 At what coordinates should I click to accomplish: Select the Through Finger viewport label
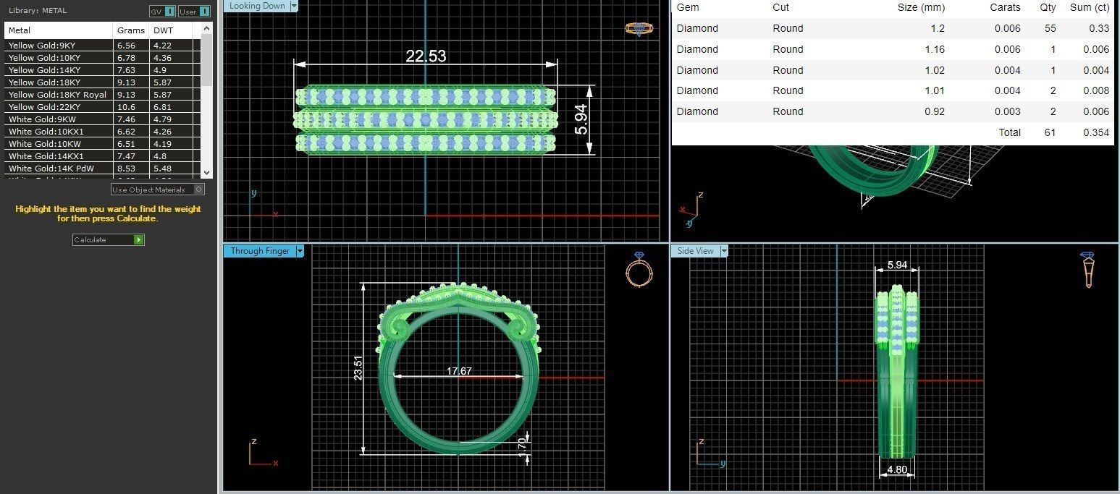[x=260, y=251]
